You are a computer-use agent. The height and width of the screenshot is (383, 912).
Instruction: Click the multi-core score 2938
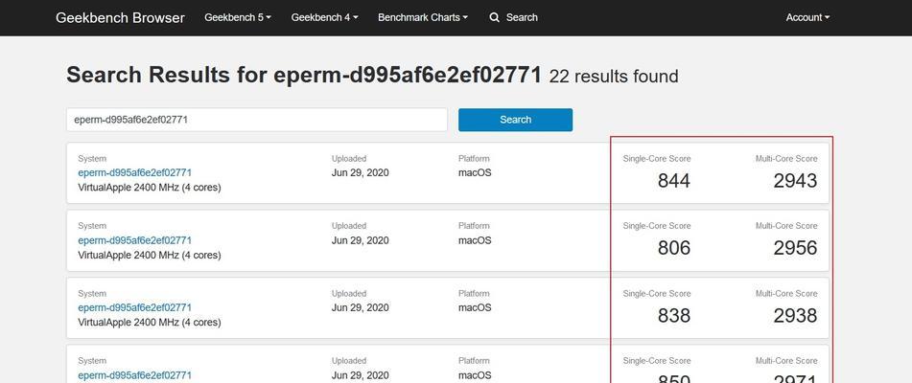[795, 316]
